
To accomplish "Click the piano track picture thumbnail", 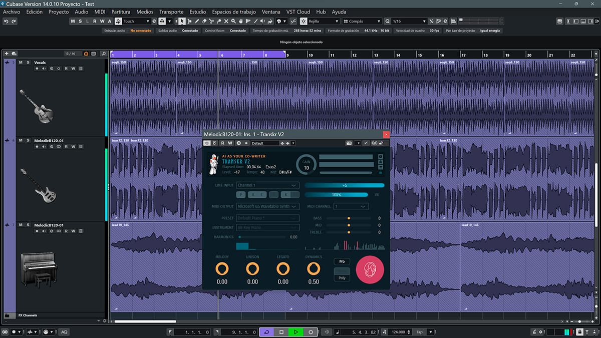I will pyautogui.click(x=39, y=269).
